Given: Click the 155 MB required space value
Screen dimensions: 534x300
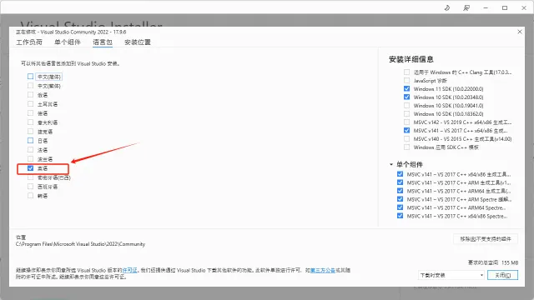Looking at the screenshot, I should [x=510, y=262].
